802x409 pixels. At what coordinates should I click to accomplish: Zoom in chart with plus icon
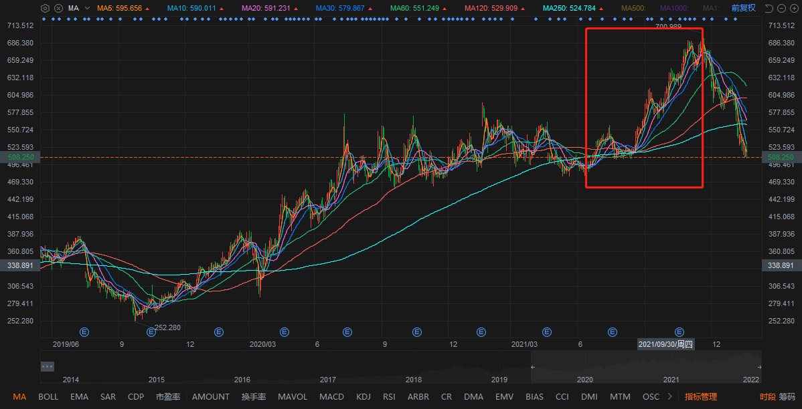click(x=793, y=8)
